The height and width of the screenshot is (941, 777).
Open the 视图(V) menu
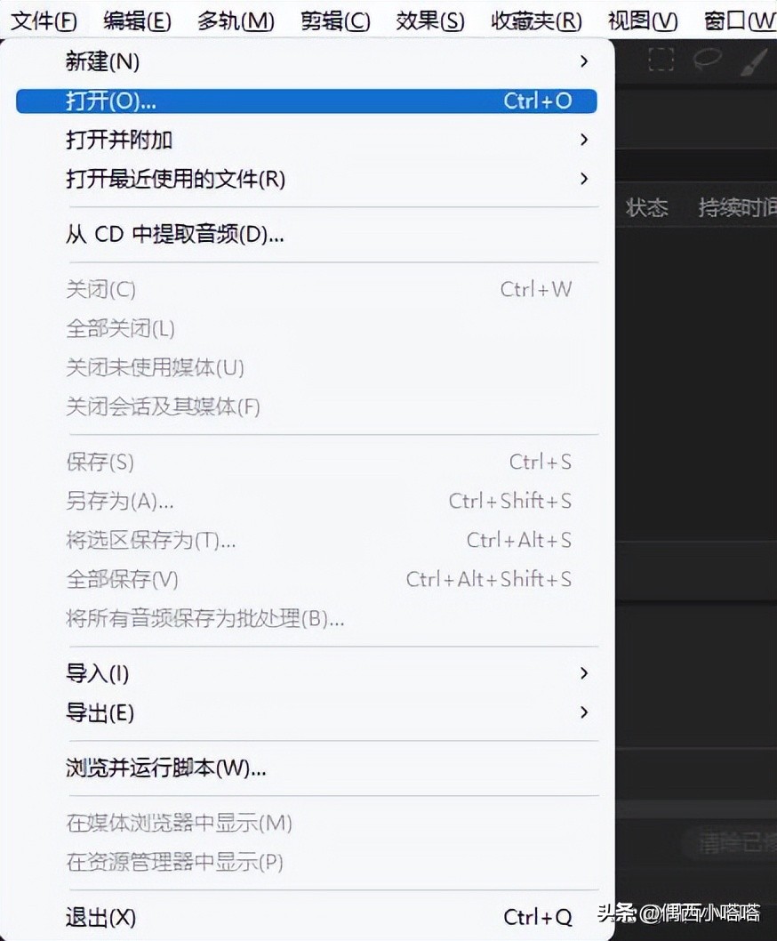[642, 20]
